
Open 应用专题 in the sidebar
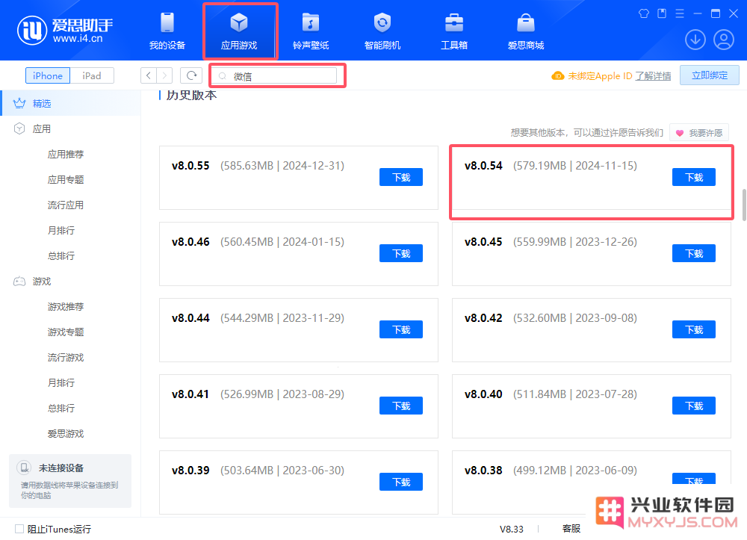(66, 179)
